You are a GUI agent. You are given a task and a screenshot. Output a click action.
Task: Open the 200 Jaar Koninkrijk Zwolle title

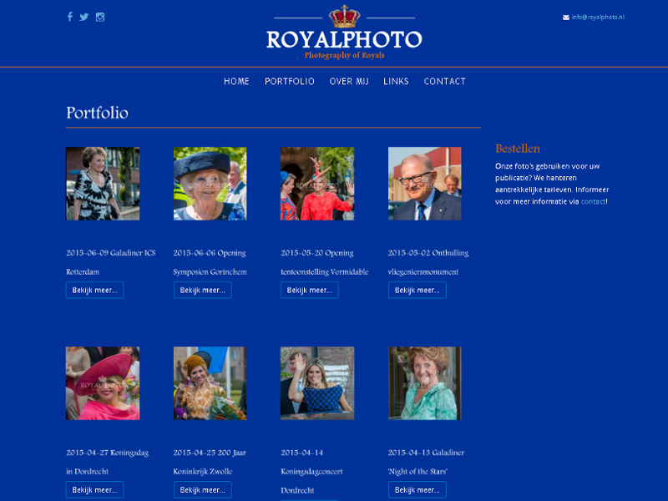pos(210,462)
